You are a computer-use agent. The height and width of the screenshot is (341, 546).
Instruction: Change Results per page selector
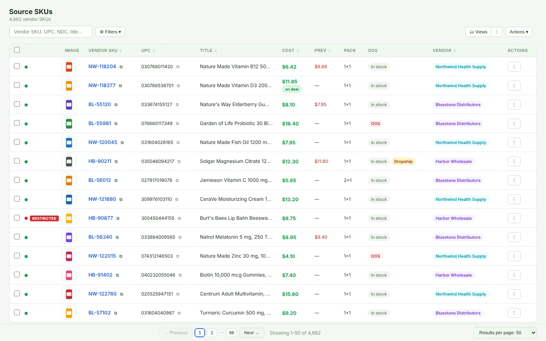click(x=505, y=333)
